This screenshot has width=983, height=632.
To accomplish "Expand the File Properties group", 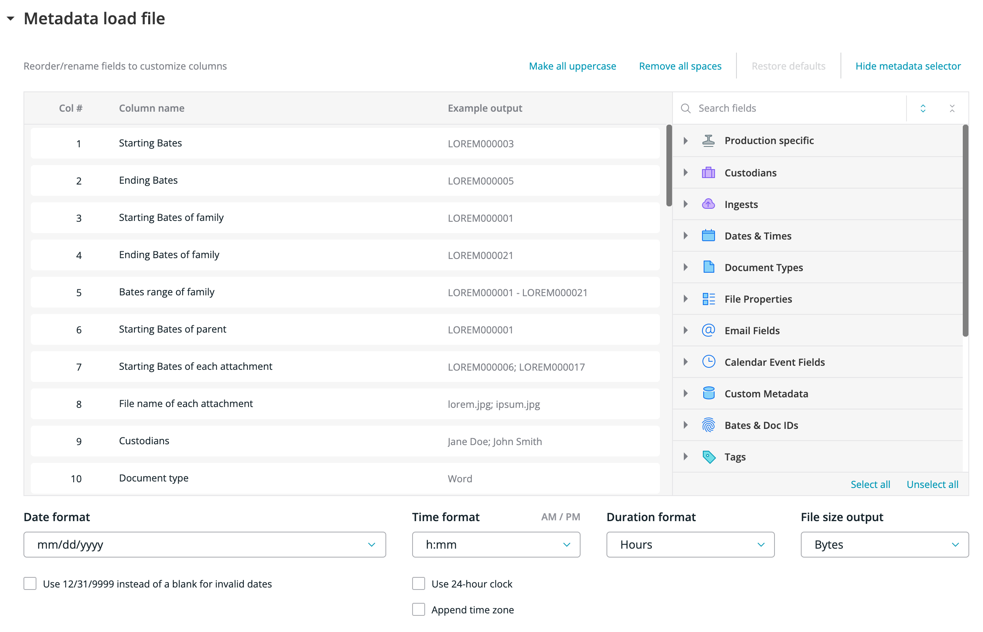I will (685, 299).
